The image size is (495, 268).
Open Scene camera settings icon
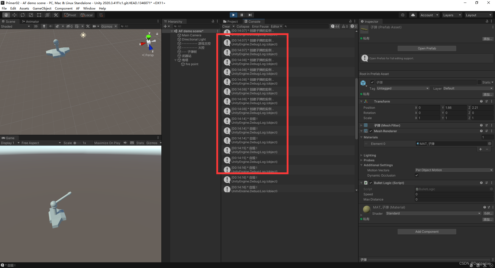click(94, 26)
